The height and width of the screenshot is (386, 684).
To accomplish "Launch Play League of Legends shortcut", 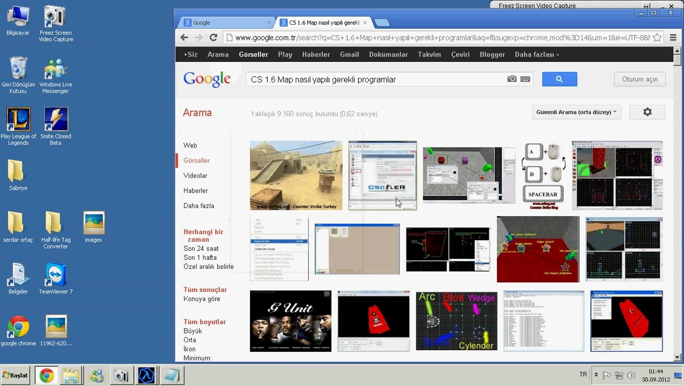I will [18, 127].
